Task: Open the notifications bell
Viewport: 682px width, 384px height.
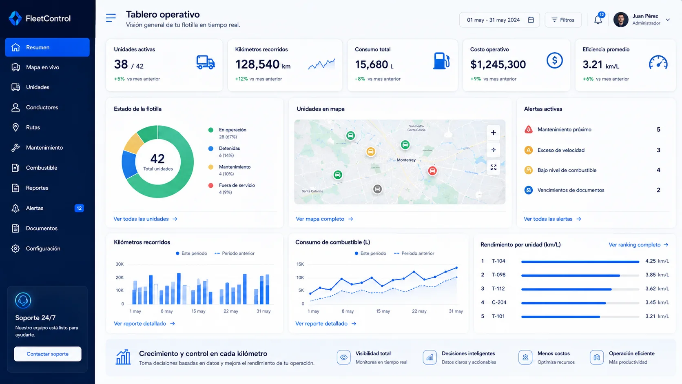Action: click(x=598, y=20)
